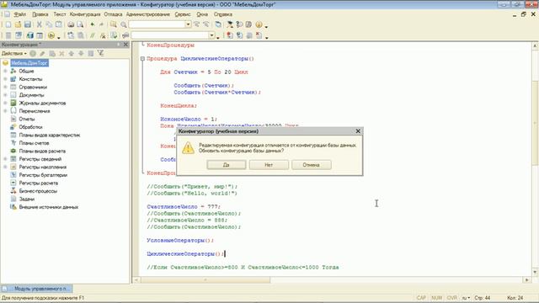539x303 pixels.
Task: Open the Конфигурация menu
Action: coord(85,14)
